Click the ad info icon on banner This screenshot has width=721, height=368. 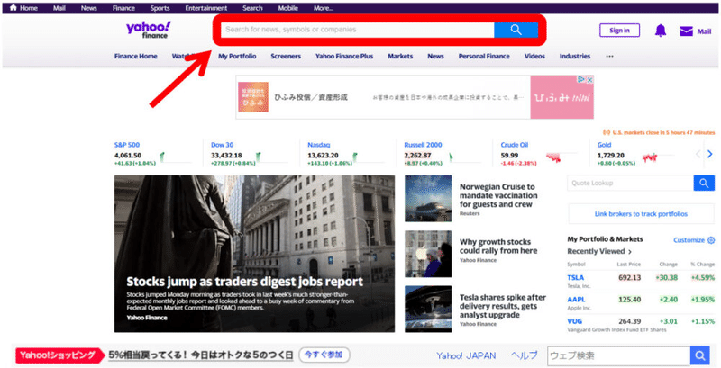581,79
